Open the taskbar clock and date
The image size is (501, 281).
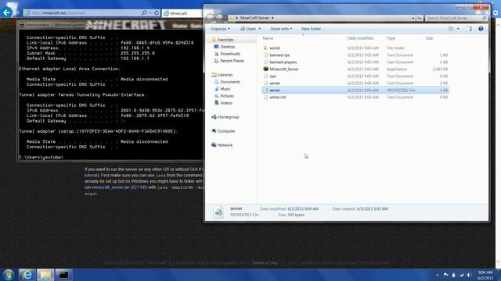485,275
